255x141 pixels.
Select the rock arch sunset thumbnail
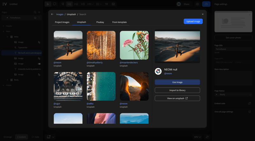(134, 86)
